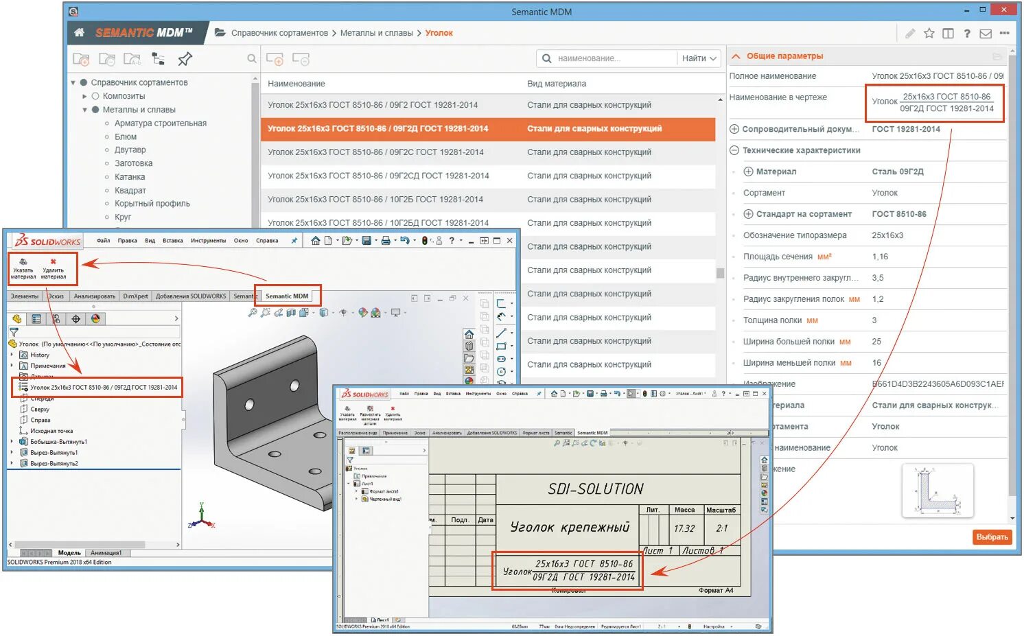The height and width of the screenshot is (636, 1024).
Task: Toggle split panel layout icon
Action: [948, 33]
